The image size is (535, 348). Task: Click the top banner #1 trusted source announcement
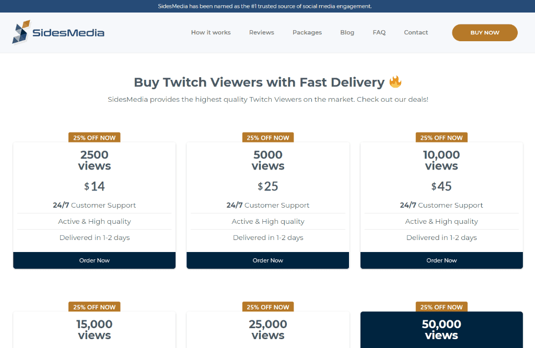pyautogui.click(x=265, y=6)
